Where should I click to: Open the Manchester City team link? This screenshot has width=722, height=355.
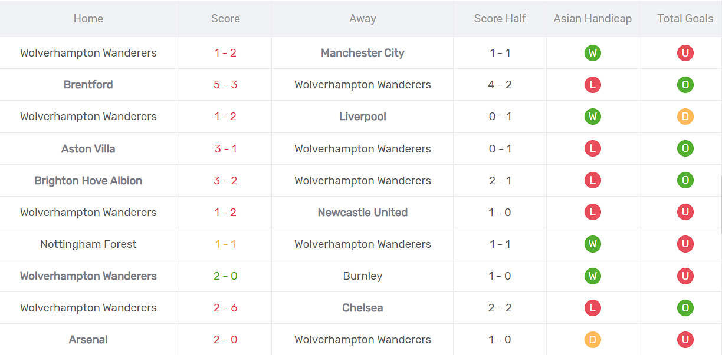pyautogui.click(x=362, y=53)
